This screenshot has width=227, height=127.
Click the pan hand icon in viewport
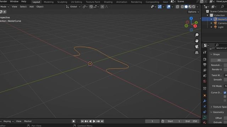pyautogui.click(x=196, y=41)
